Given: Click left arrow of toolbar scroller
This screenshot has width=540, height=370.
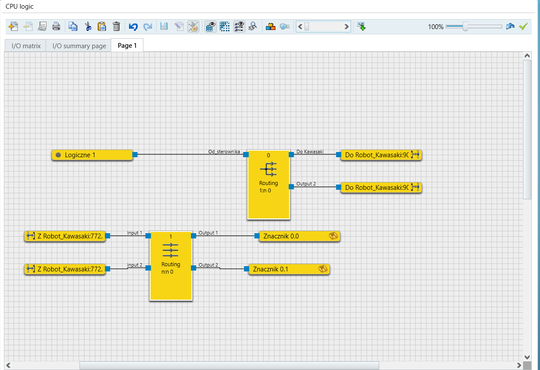Looking at the screenshot, I should pos(300,26).
